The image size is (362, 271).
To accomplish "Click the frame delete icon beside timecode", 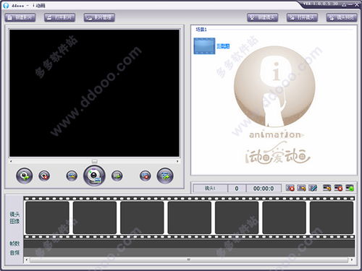I will point(290,188).
